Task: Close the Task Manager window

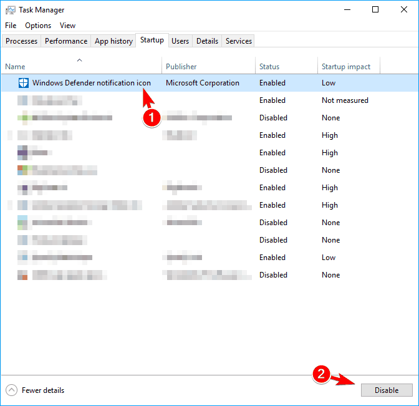Action: [404, 9]
